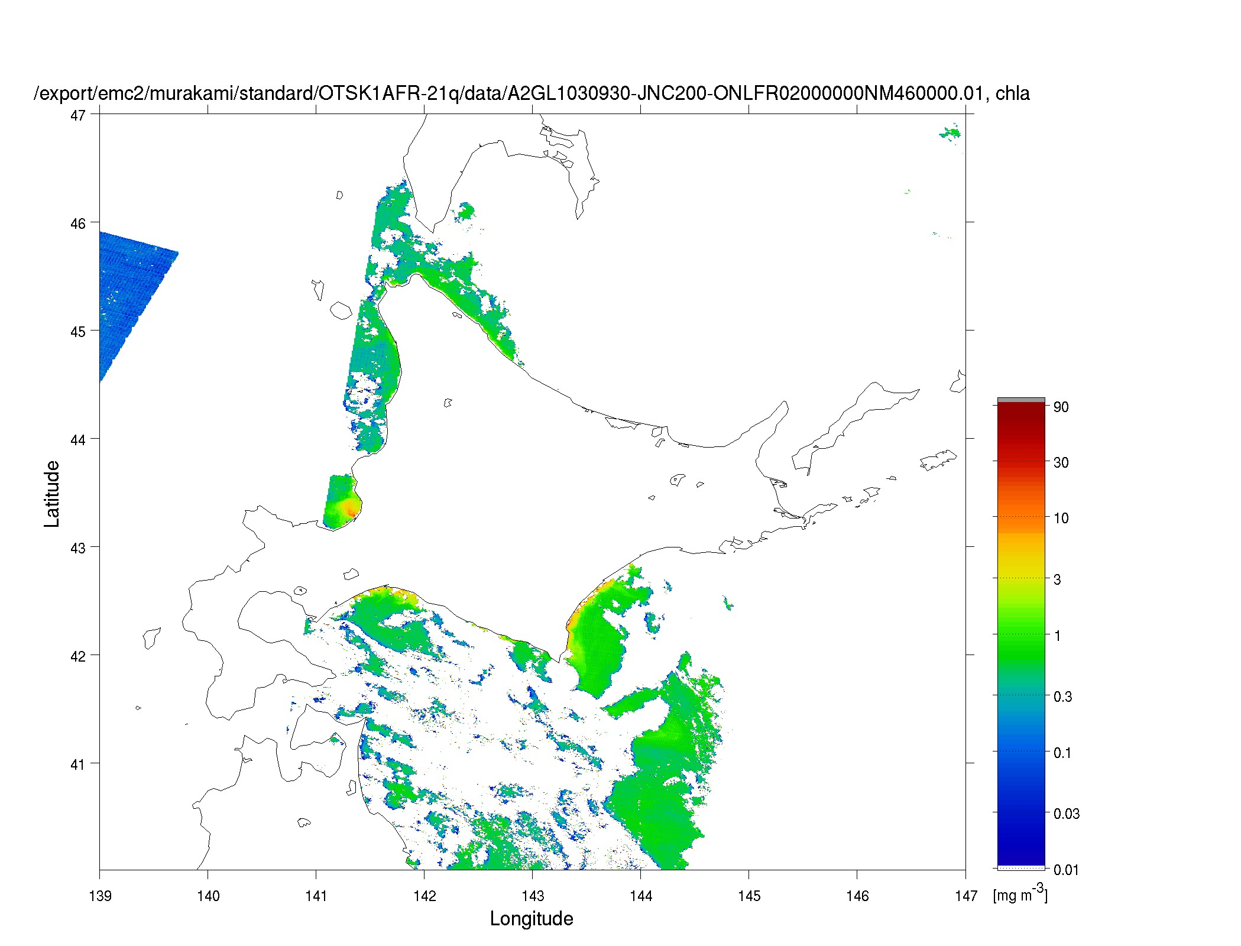
Task: Pick the green colorbar region near 1
Action: 1021,636
